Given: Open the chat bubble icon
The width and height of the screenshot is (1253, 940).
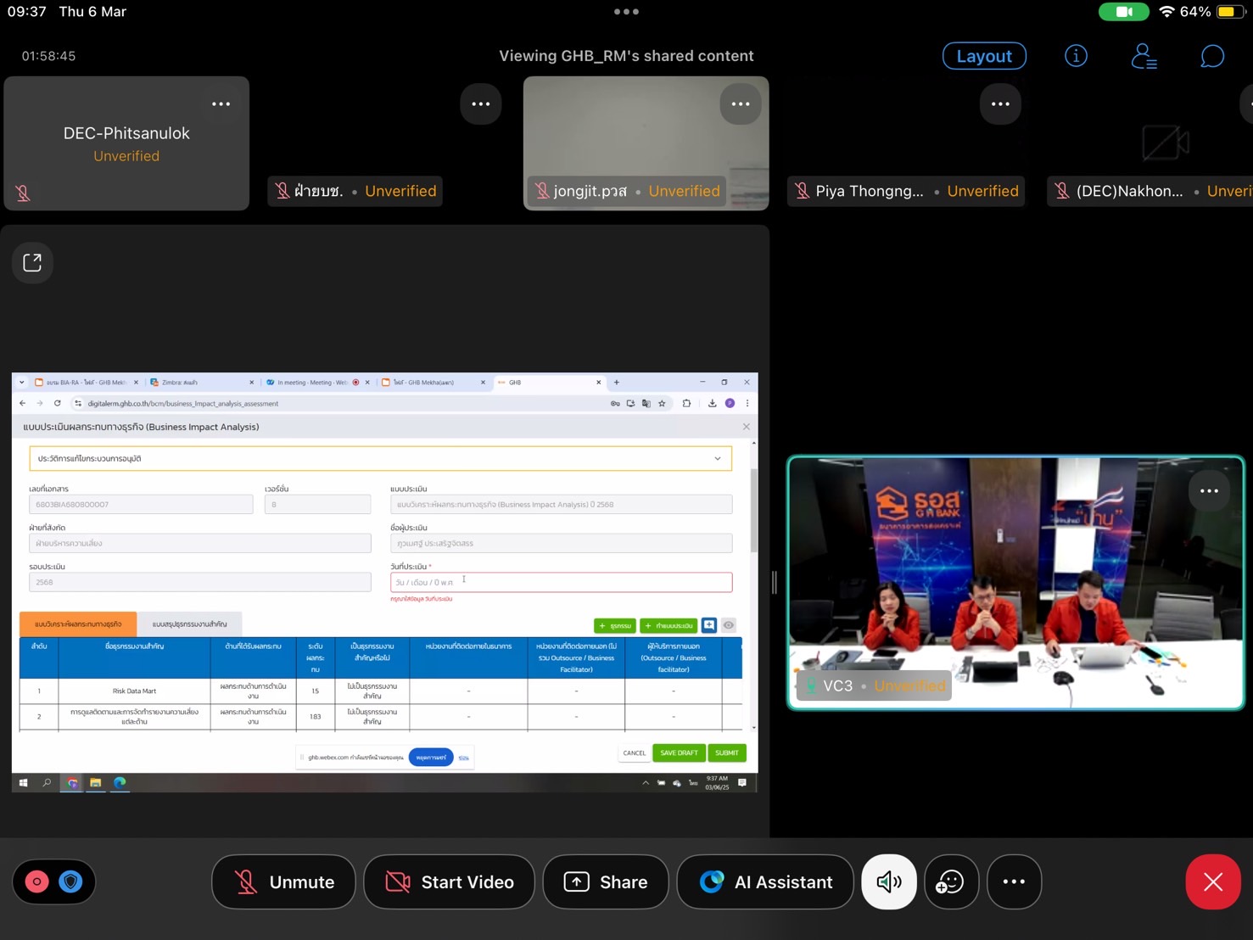Looking at the screenshot, I should [1211, 56].
